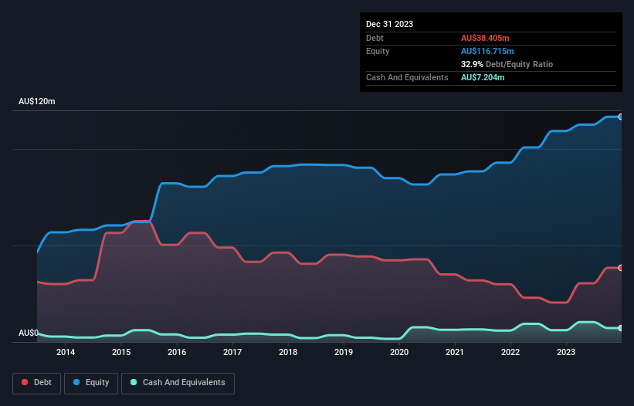Click the AU$116.715m equity value
The width and height of the screenshot is (634, 406).
(x=487, y=51)
